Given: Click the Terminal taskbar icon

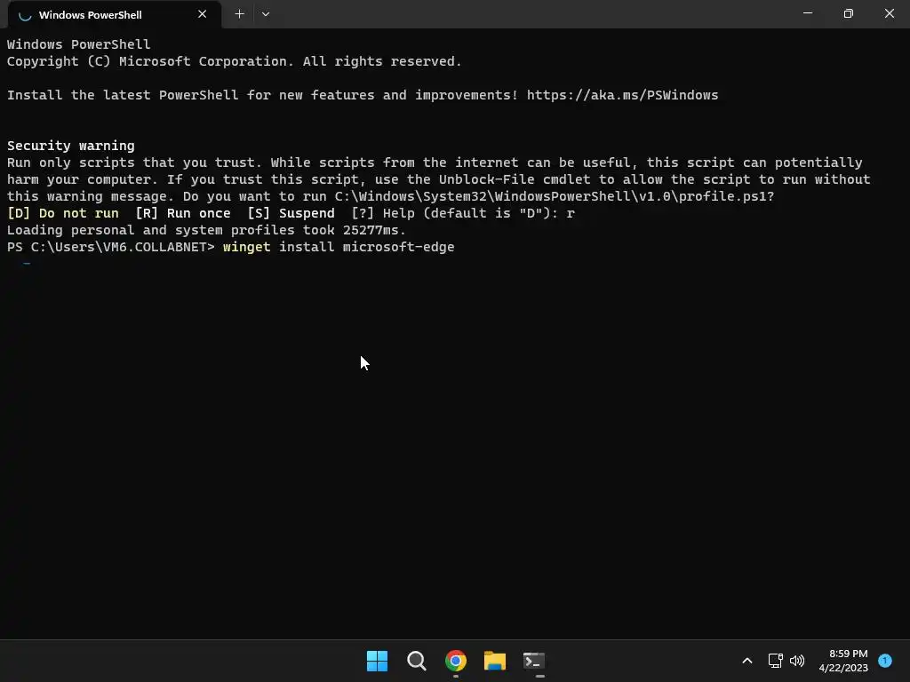Looking at the screenshot, I should [534, 661].
